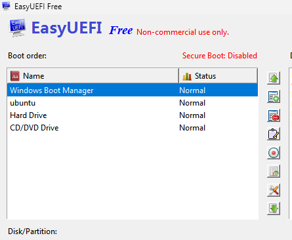Click the Backup boot entry icon
Image resolution: width=292 pixels, height=240 pixels.
click(x=274, y=171)
